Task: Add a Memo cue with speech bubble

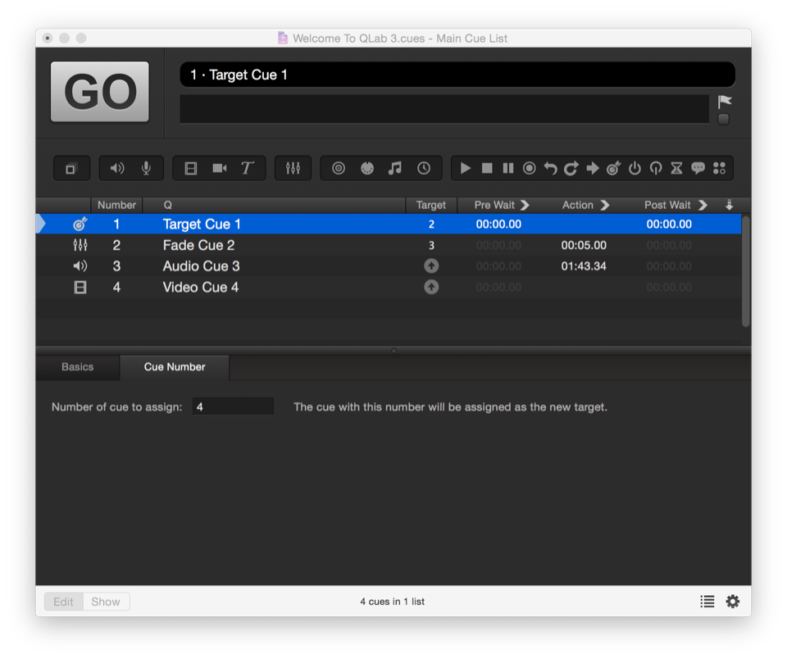Action: (x=698, y=168)
